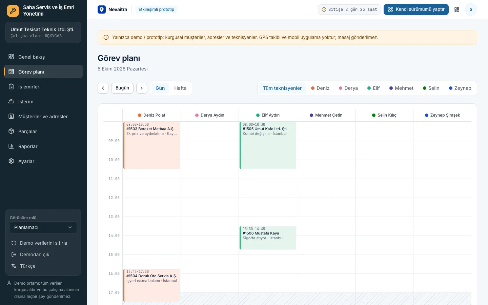Switch calendar to Gün view
The height and width of the screenshot is (305, 488).
click(x=160, y=88)
